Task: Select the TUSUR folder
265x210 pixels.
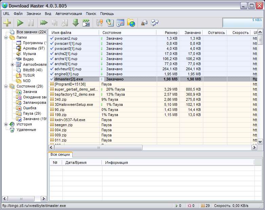Action: coord(29,75)
